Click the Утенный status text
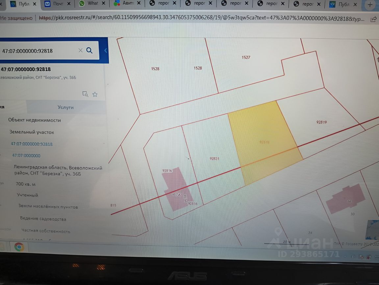The height and width of the screenshot is (285, 379). (x=28, y=195)
